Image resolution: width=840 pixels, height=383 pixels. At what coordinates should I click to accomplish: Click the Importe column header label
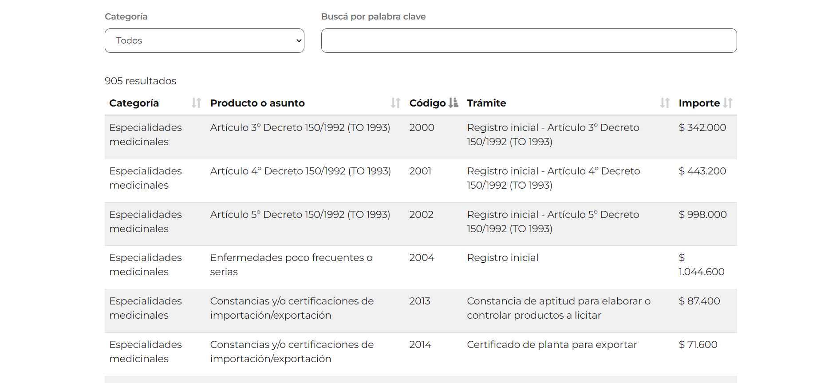[699, 103]
